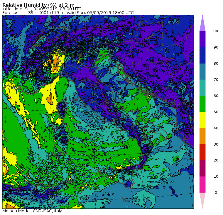Click the '0.' legend label

(217, 193)
